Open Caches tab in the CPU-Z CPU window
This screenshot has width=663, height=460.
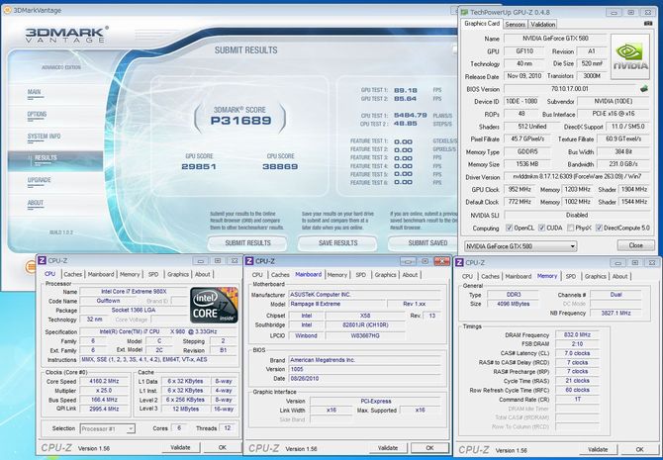click(x=72, y=274)
